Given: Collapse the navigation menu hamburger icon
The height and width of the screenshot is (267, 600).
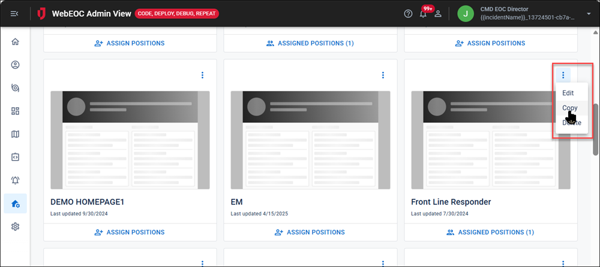Looking at the screenshot, I should pyautogui.click(x=14, y=14).
